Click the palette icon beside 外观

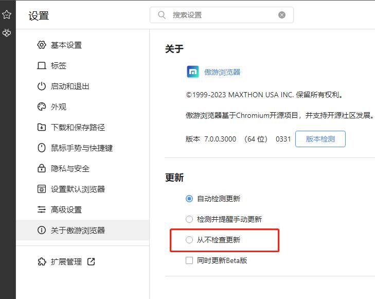tap(42, 107)
